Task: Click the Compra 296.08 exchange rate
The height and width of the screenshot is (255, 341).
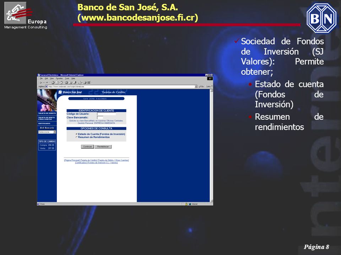Action: click(47, 145)
